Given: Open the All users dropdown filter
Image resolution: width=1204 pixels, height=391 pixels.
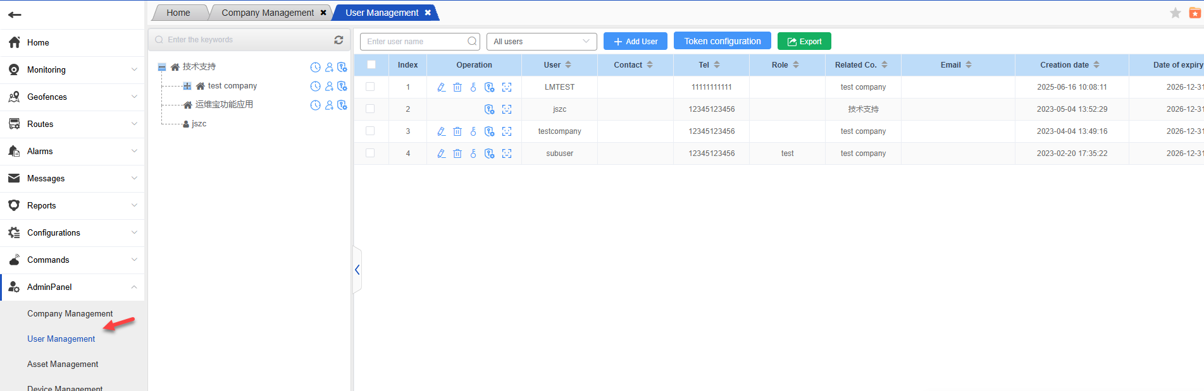Looking at the screenshot, I should coord(542,42).
